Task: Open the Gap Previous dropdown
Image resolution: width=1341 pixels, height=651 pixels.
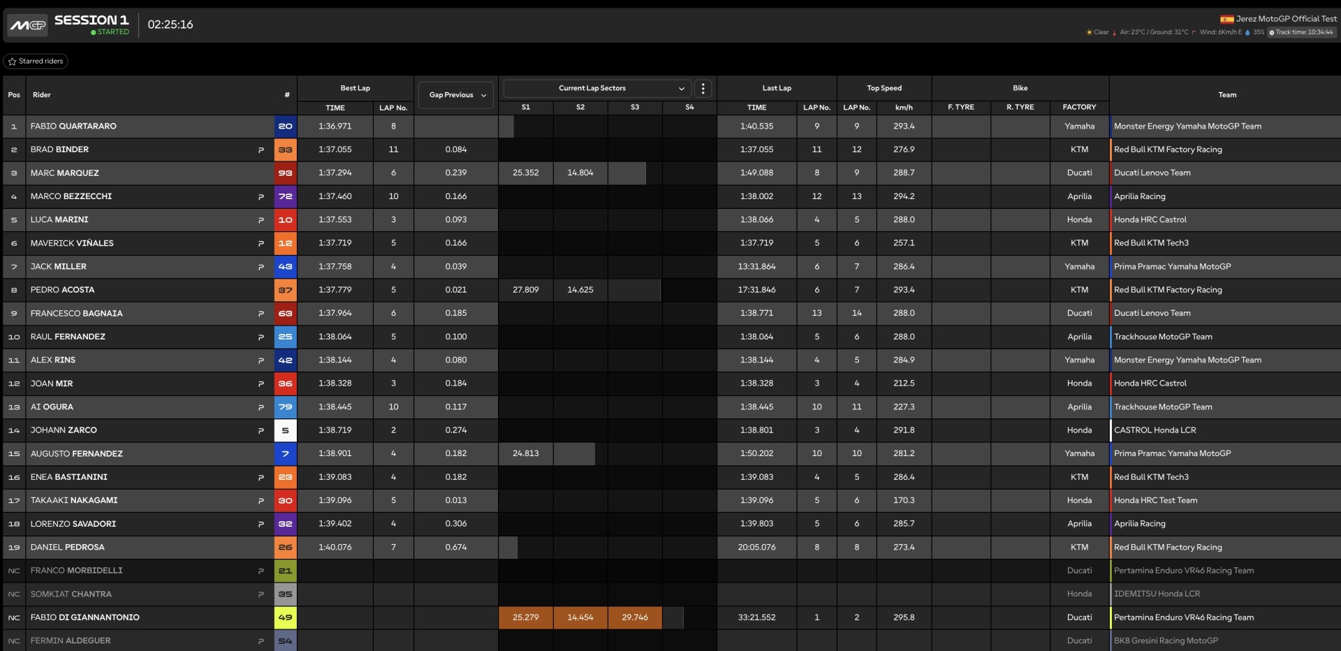Action: tap(456, 95)
